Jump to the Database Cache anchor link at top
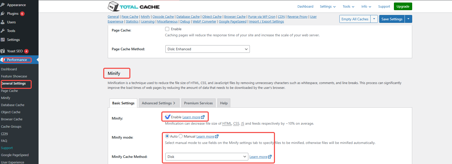Viewport: 452px width, 164px height. 188,17
